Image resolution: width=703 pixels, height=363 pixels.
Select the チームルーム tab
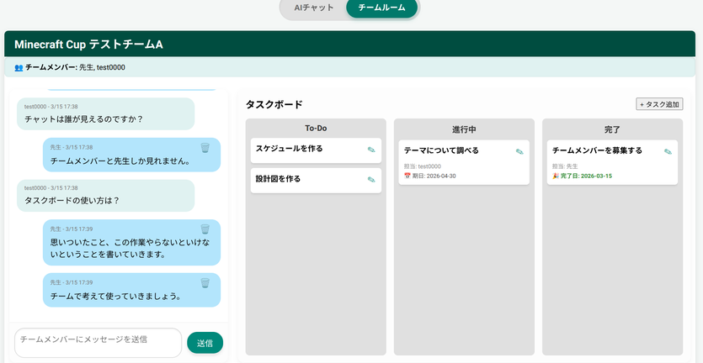[382, 8]
